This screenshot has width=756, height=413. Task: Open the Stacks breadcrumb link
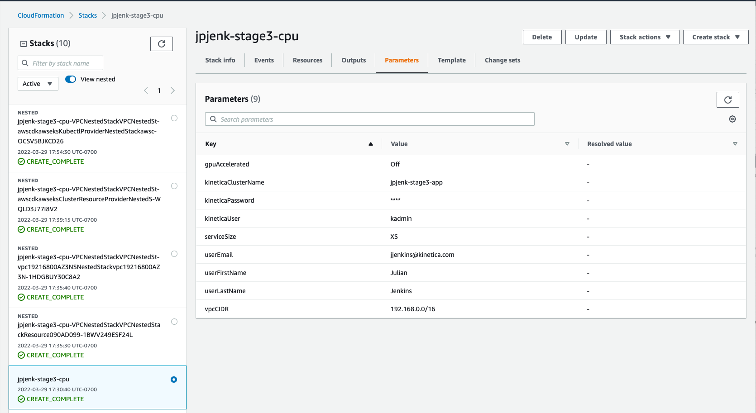[87, 15]
